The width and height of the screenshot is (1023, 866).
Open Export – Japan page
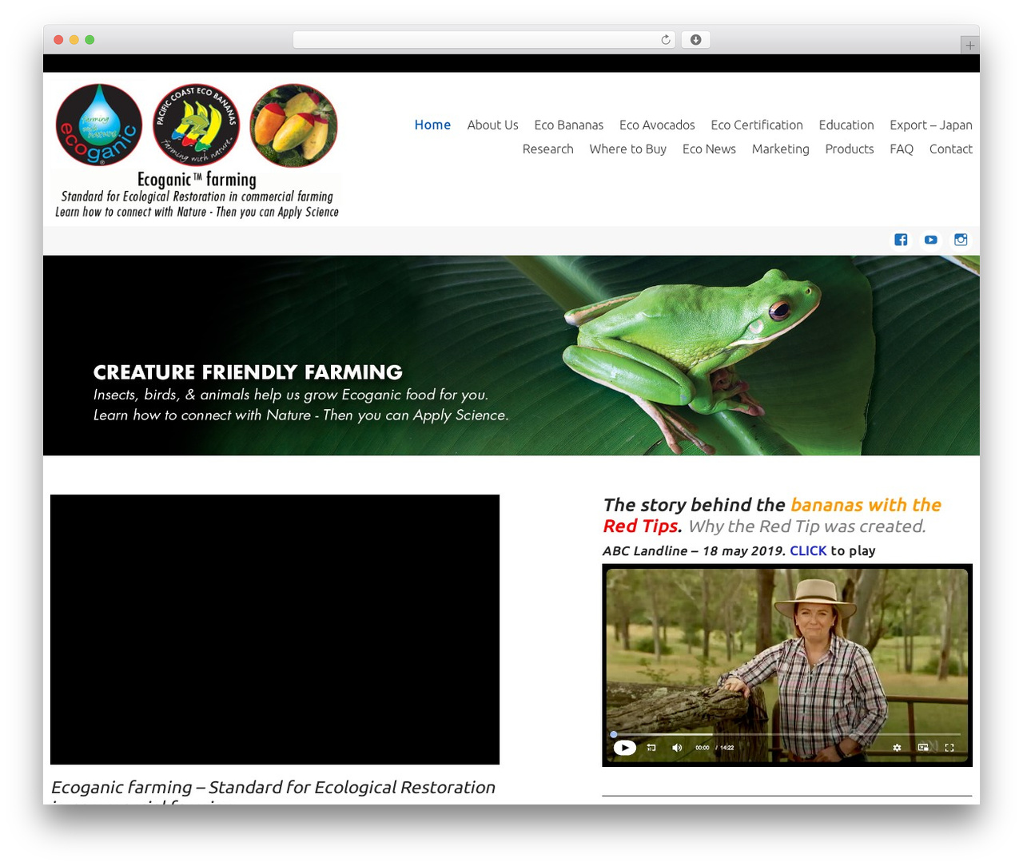click(931, 125)
